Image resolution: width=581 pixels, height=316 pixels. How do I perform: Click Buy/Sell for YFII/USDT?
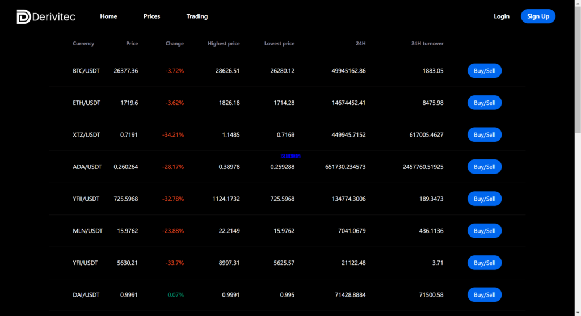(x=484, y=199)
